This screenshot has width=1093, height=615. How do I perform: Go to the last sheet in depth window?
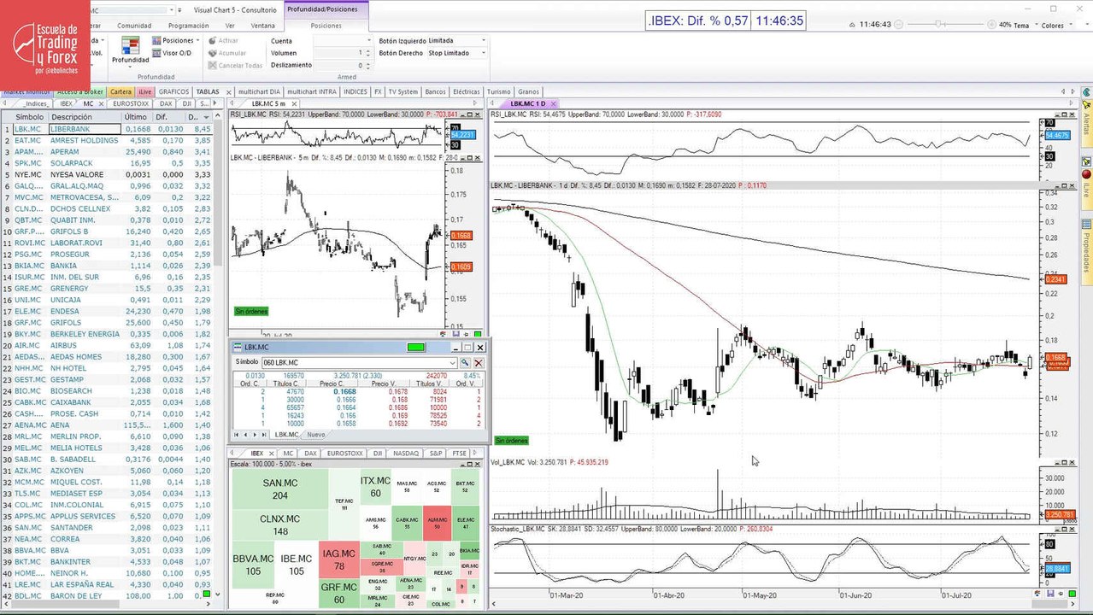click(266, 435)
